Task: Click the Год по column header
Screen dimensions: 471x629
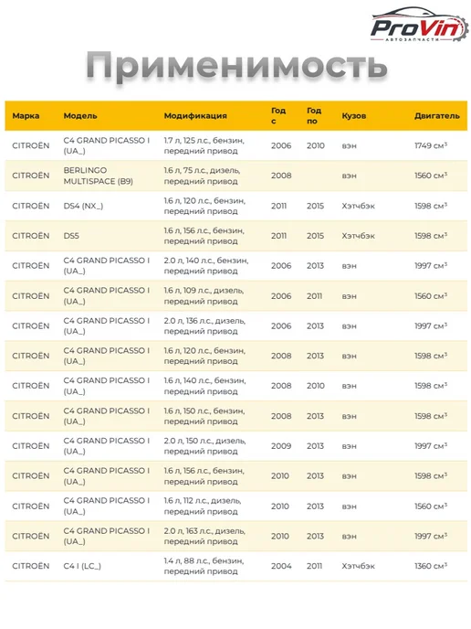Action: tap(314, 115)
